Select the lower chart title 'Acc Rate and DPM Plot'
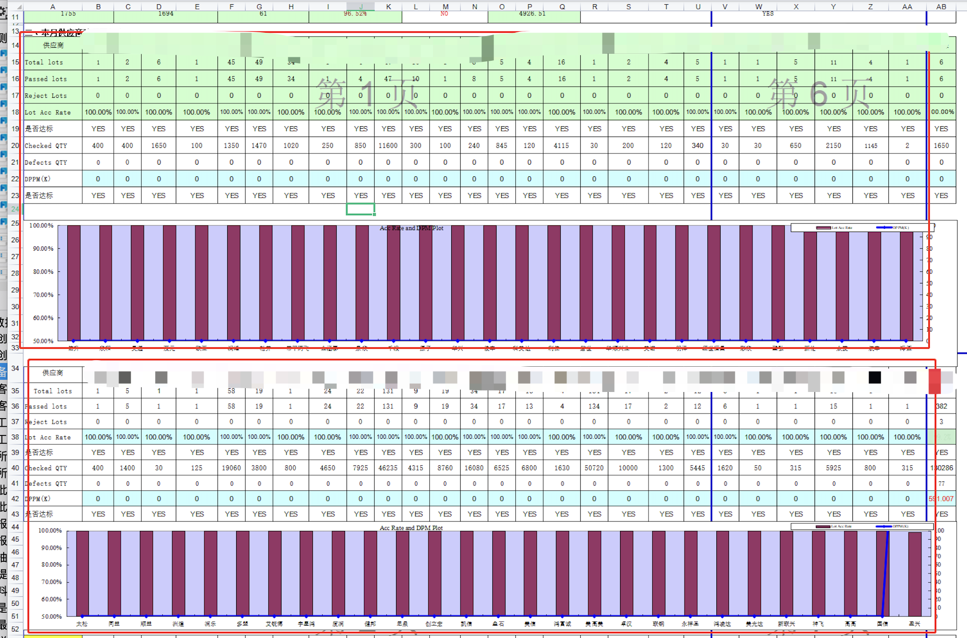967x638 pixels. (411, 528)
